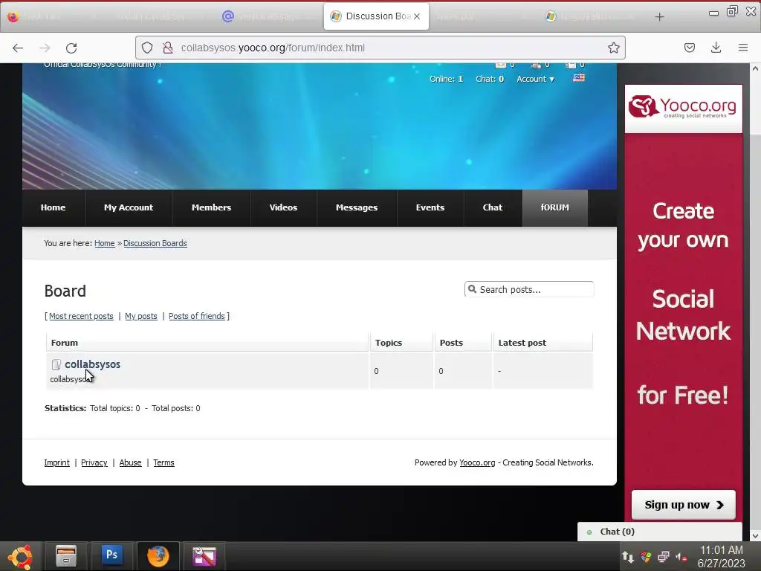The image size is (761, 571).
Task: Click the network transfer arrows tray icon
Action: [x=627, y=556]
